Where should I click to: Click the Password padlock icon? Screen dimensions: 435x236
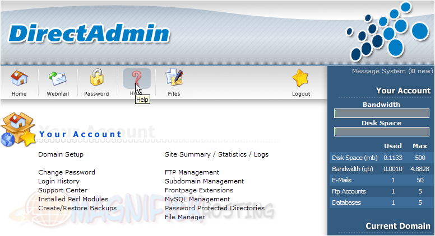pos(96,77)
